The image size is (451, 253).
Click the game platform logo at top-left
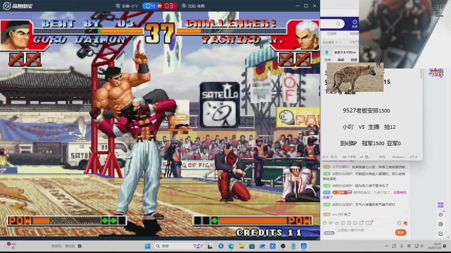pos(17,6)
